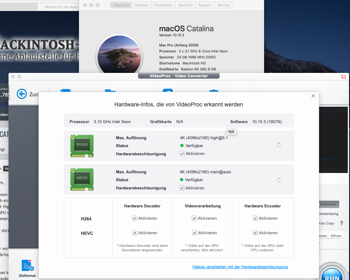Click the H264 chip icon
The image size is (350, 280).
coord(82,146)
